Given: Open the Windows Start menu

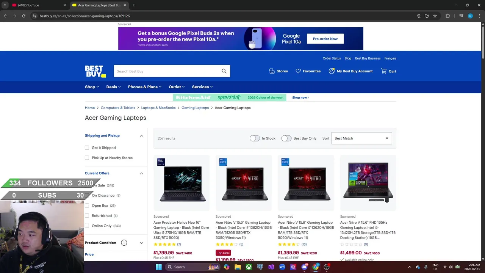Looking at the screenshot, I should [x=159, y=267].
